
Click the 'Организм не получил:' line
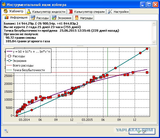point(21,34)
